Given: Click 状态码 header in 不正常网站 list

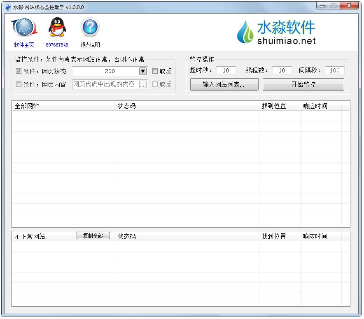Looking at the screenshot, I should coord(187,236).
